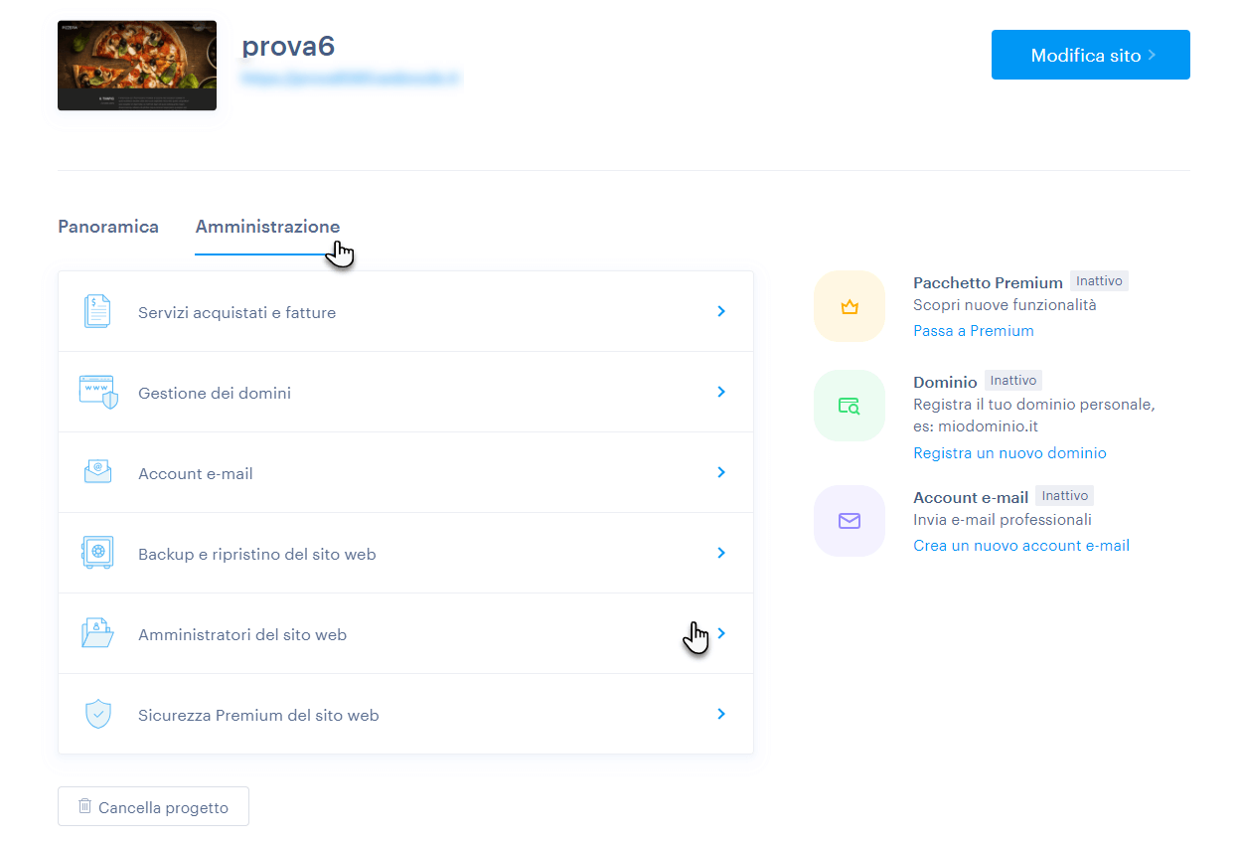Click the Servizi acquistati e fatture label
Image resolution: width=1239 pixels, height=845 pixels.
[x=236, y=313]
